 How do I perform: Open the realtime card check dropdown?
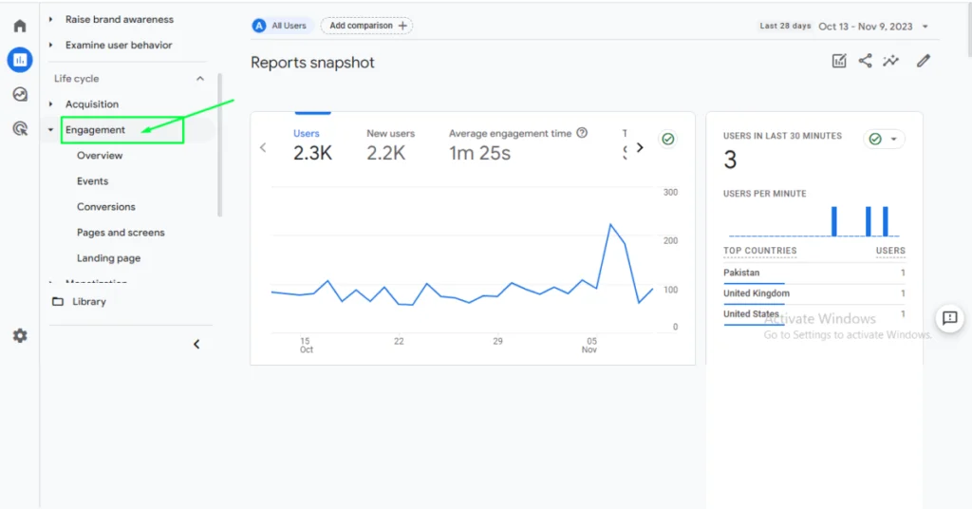(x=884, y=140)
